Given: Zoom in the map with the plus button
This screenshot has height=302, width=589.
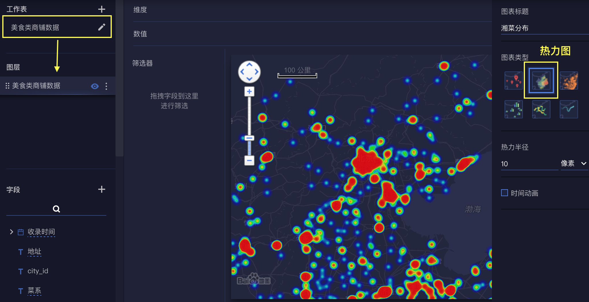Looking at the screenshot, I should click(x=249, y=92).
